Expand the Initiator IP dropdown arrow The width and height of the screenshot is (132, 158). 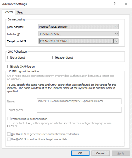pos(116,34)
